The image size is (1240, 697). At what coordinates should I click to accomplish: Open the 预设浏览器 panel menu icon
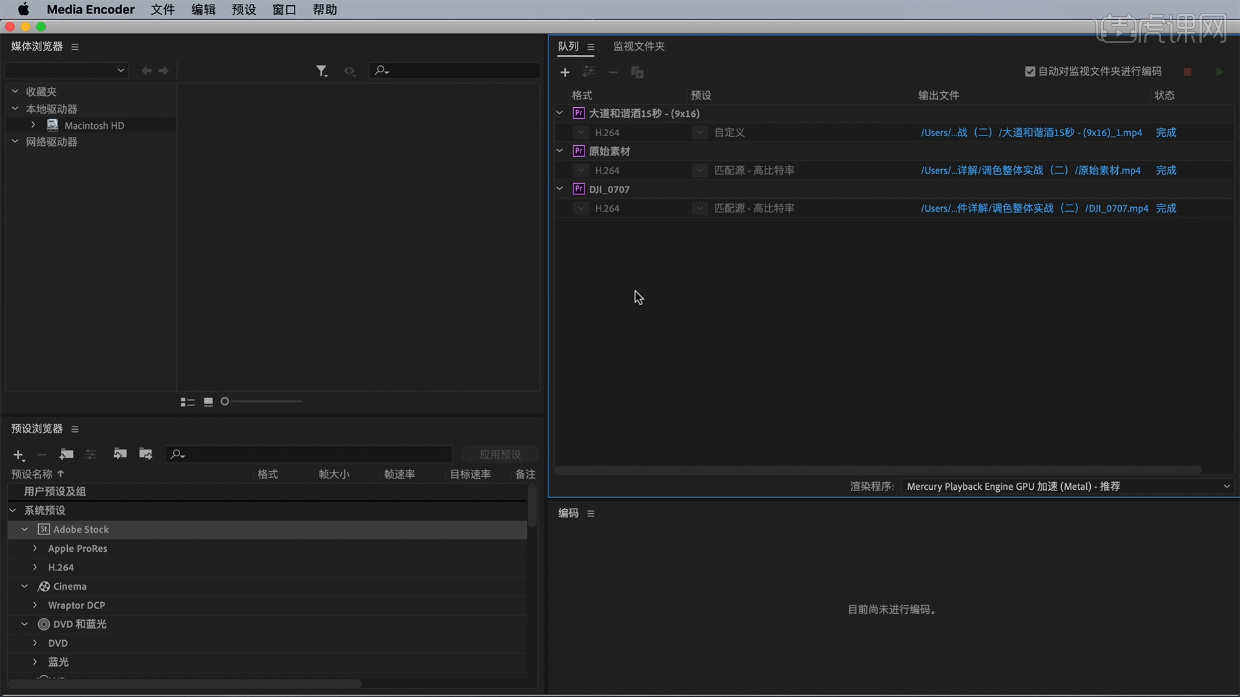(x=75, y=429)
